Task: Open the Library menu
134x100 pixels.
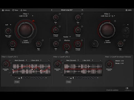Action: tap(6, 10)
